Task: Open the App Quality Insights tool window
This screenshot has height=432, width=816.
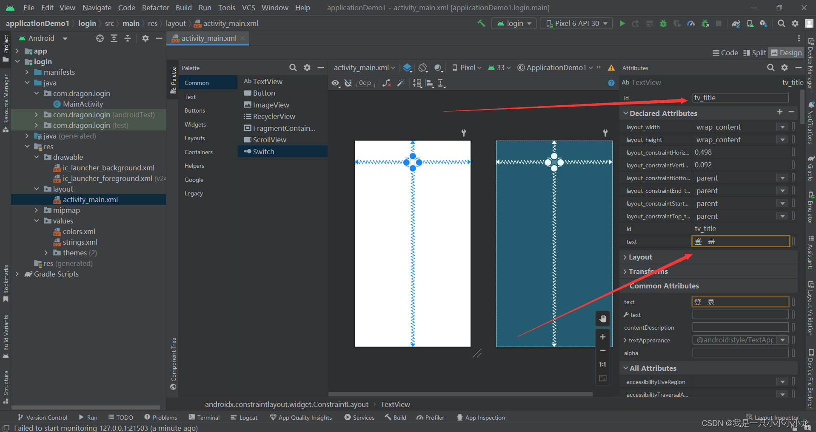Action: 301,418
